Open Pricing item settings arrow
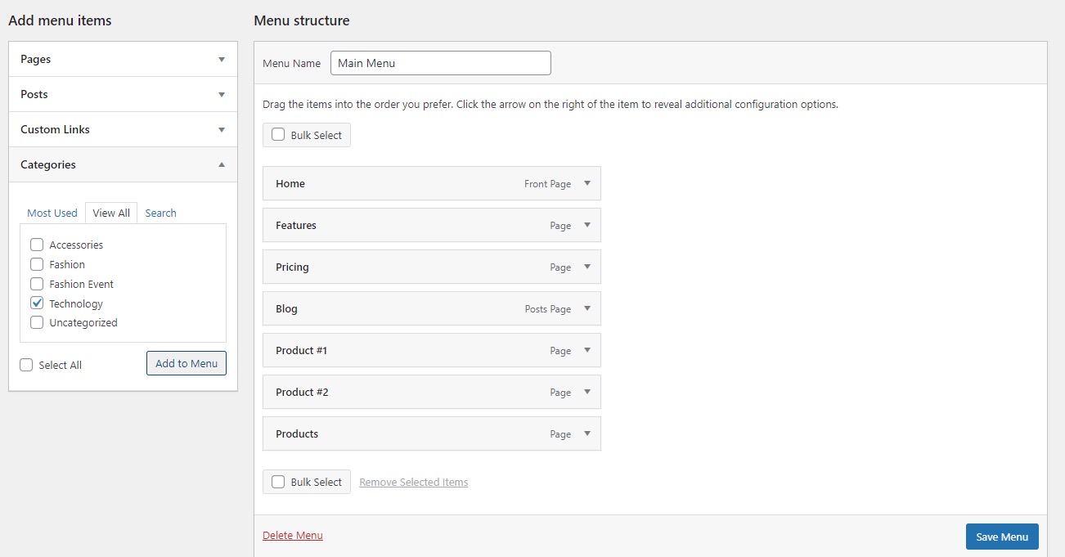The width and height of the screenshot is (1065, 557). point(587,267)
